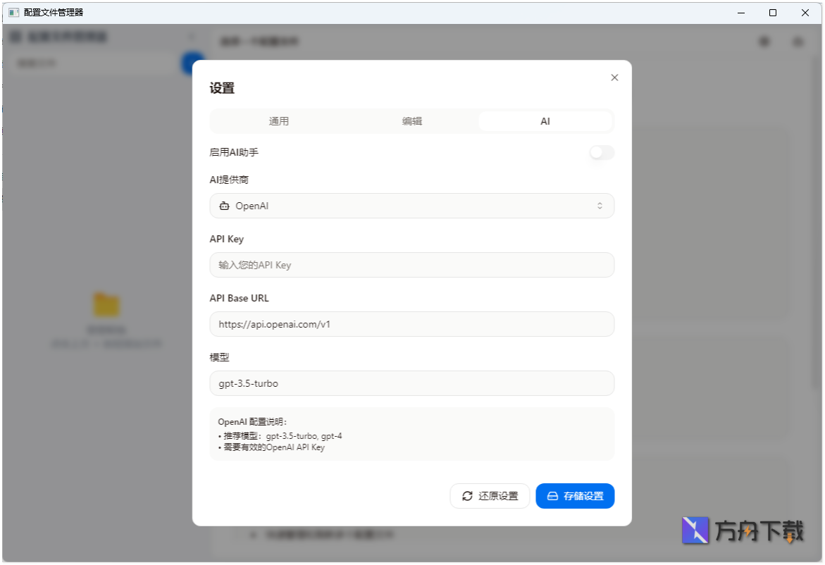Click the blue search button in the sidebar
825x565 pixels.
(x=190, y=63)
